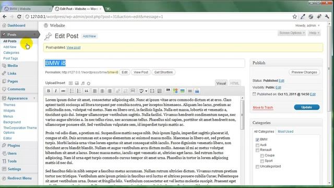Click the colored blocks toolbar icon
334x188 pixels.
(x=175, y=91)
